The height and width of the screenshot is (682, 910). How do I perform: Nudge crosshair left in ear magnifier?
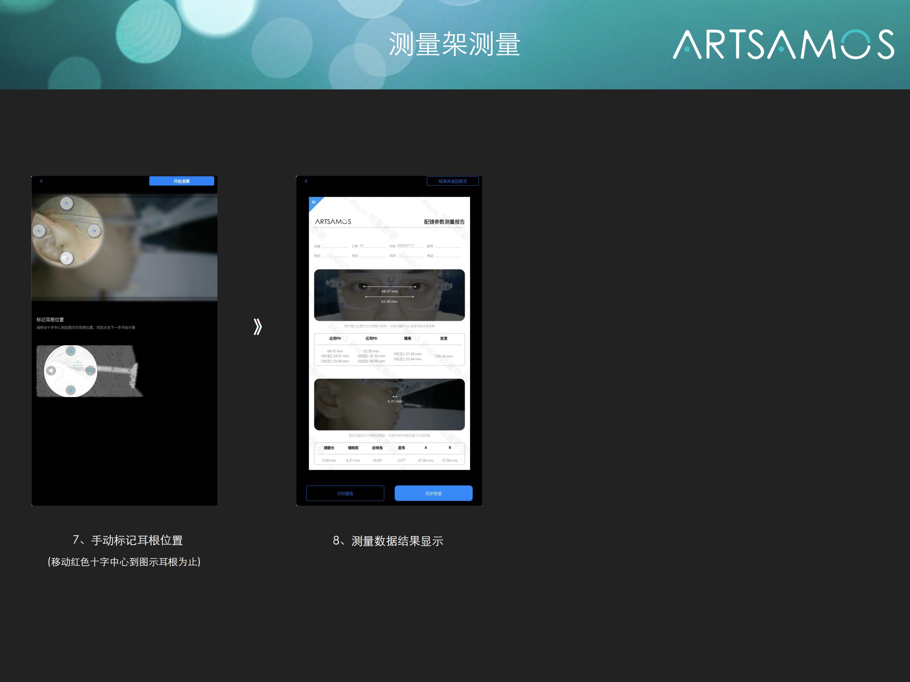coord(39,231)
